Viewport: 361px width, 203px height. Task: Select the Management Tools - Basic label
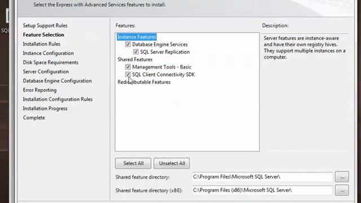pos(162,67)
